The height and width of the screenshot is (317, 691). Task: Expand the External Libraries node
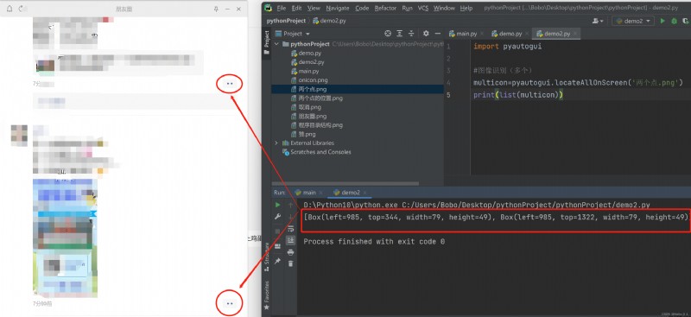click(276, 143)
